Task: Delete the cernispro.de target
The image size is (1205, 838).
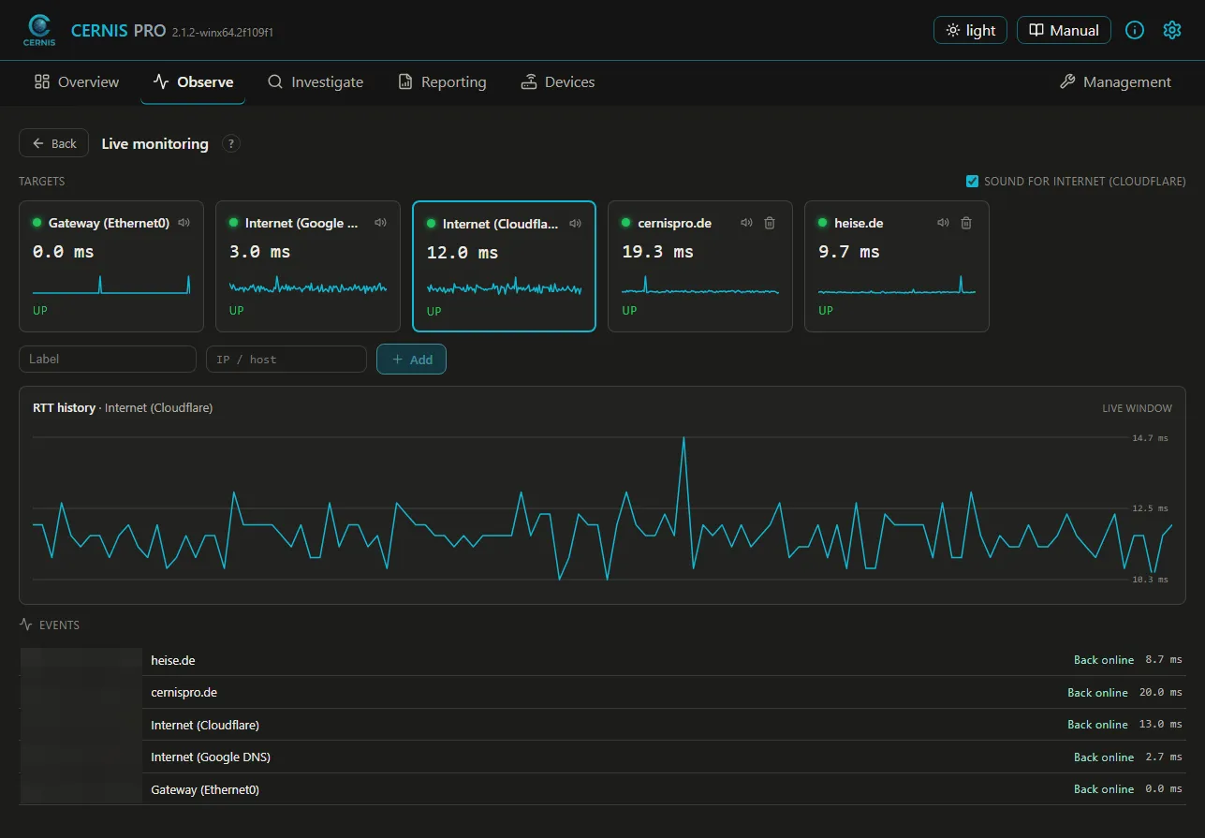Action: point(770,223)
